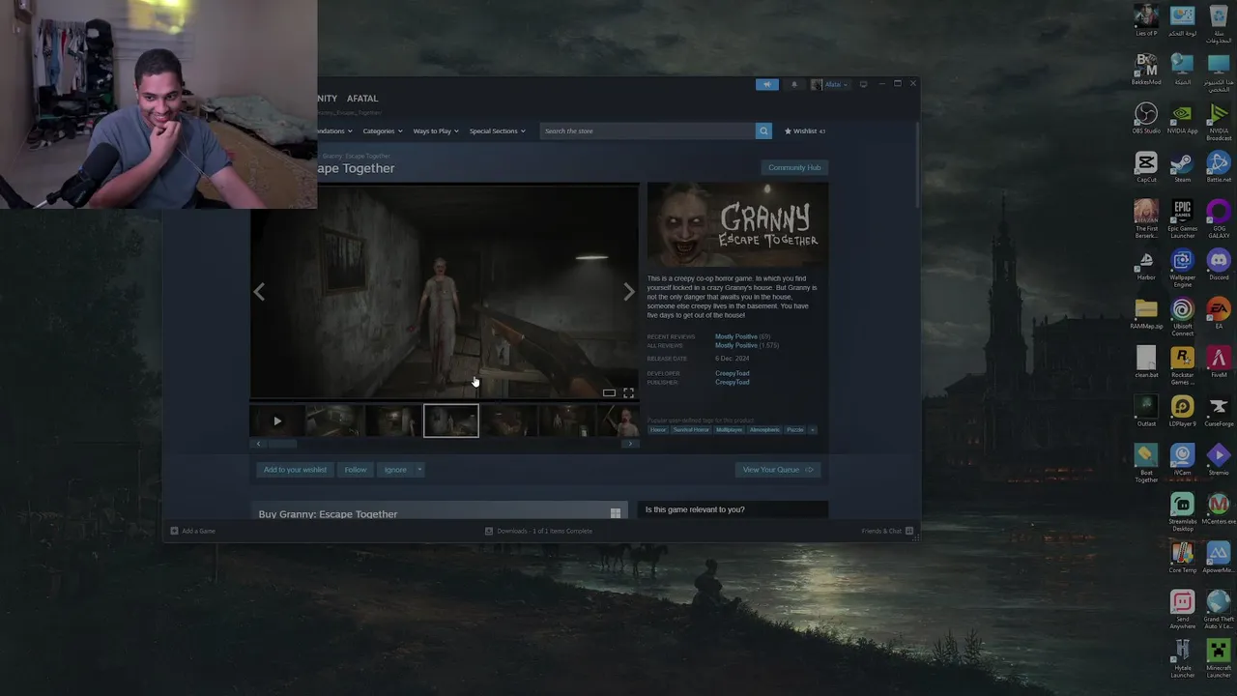Open the AFATAL profile tab

[362, 99]
